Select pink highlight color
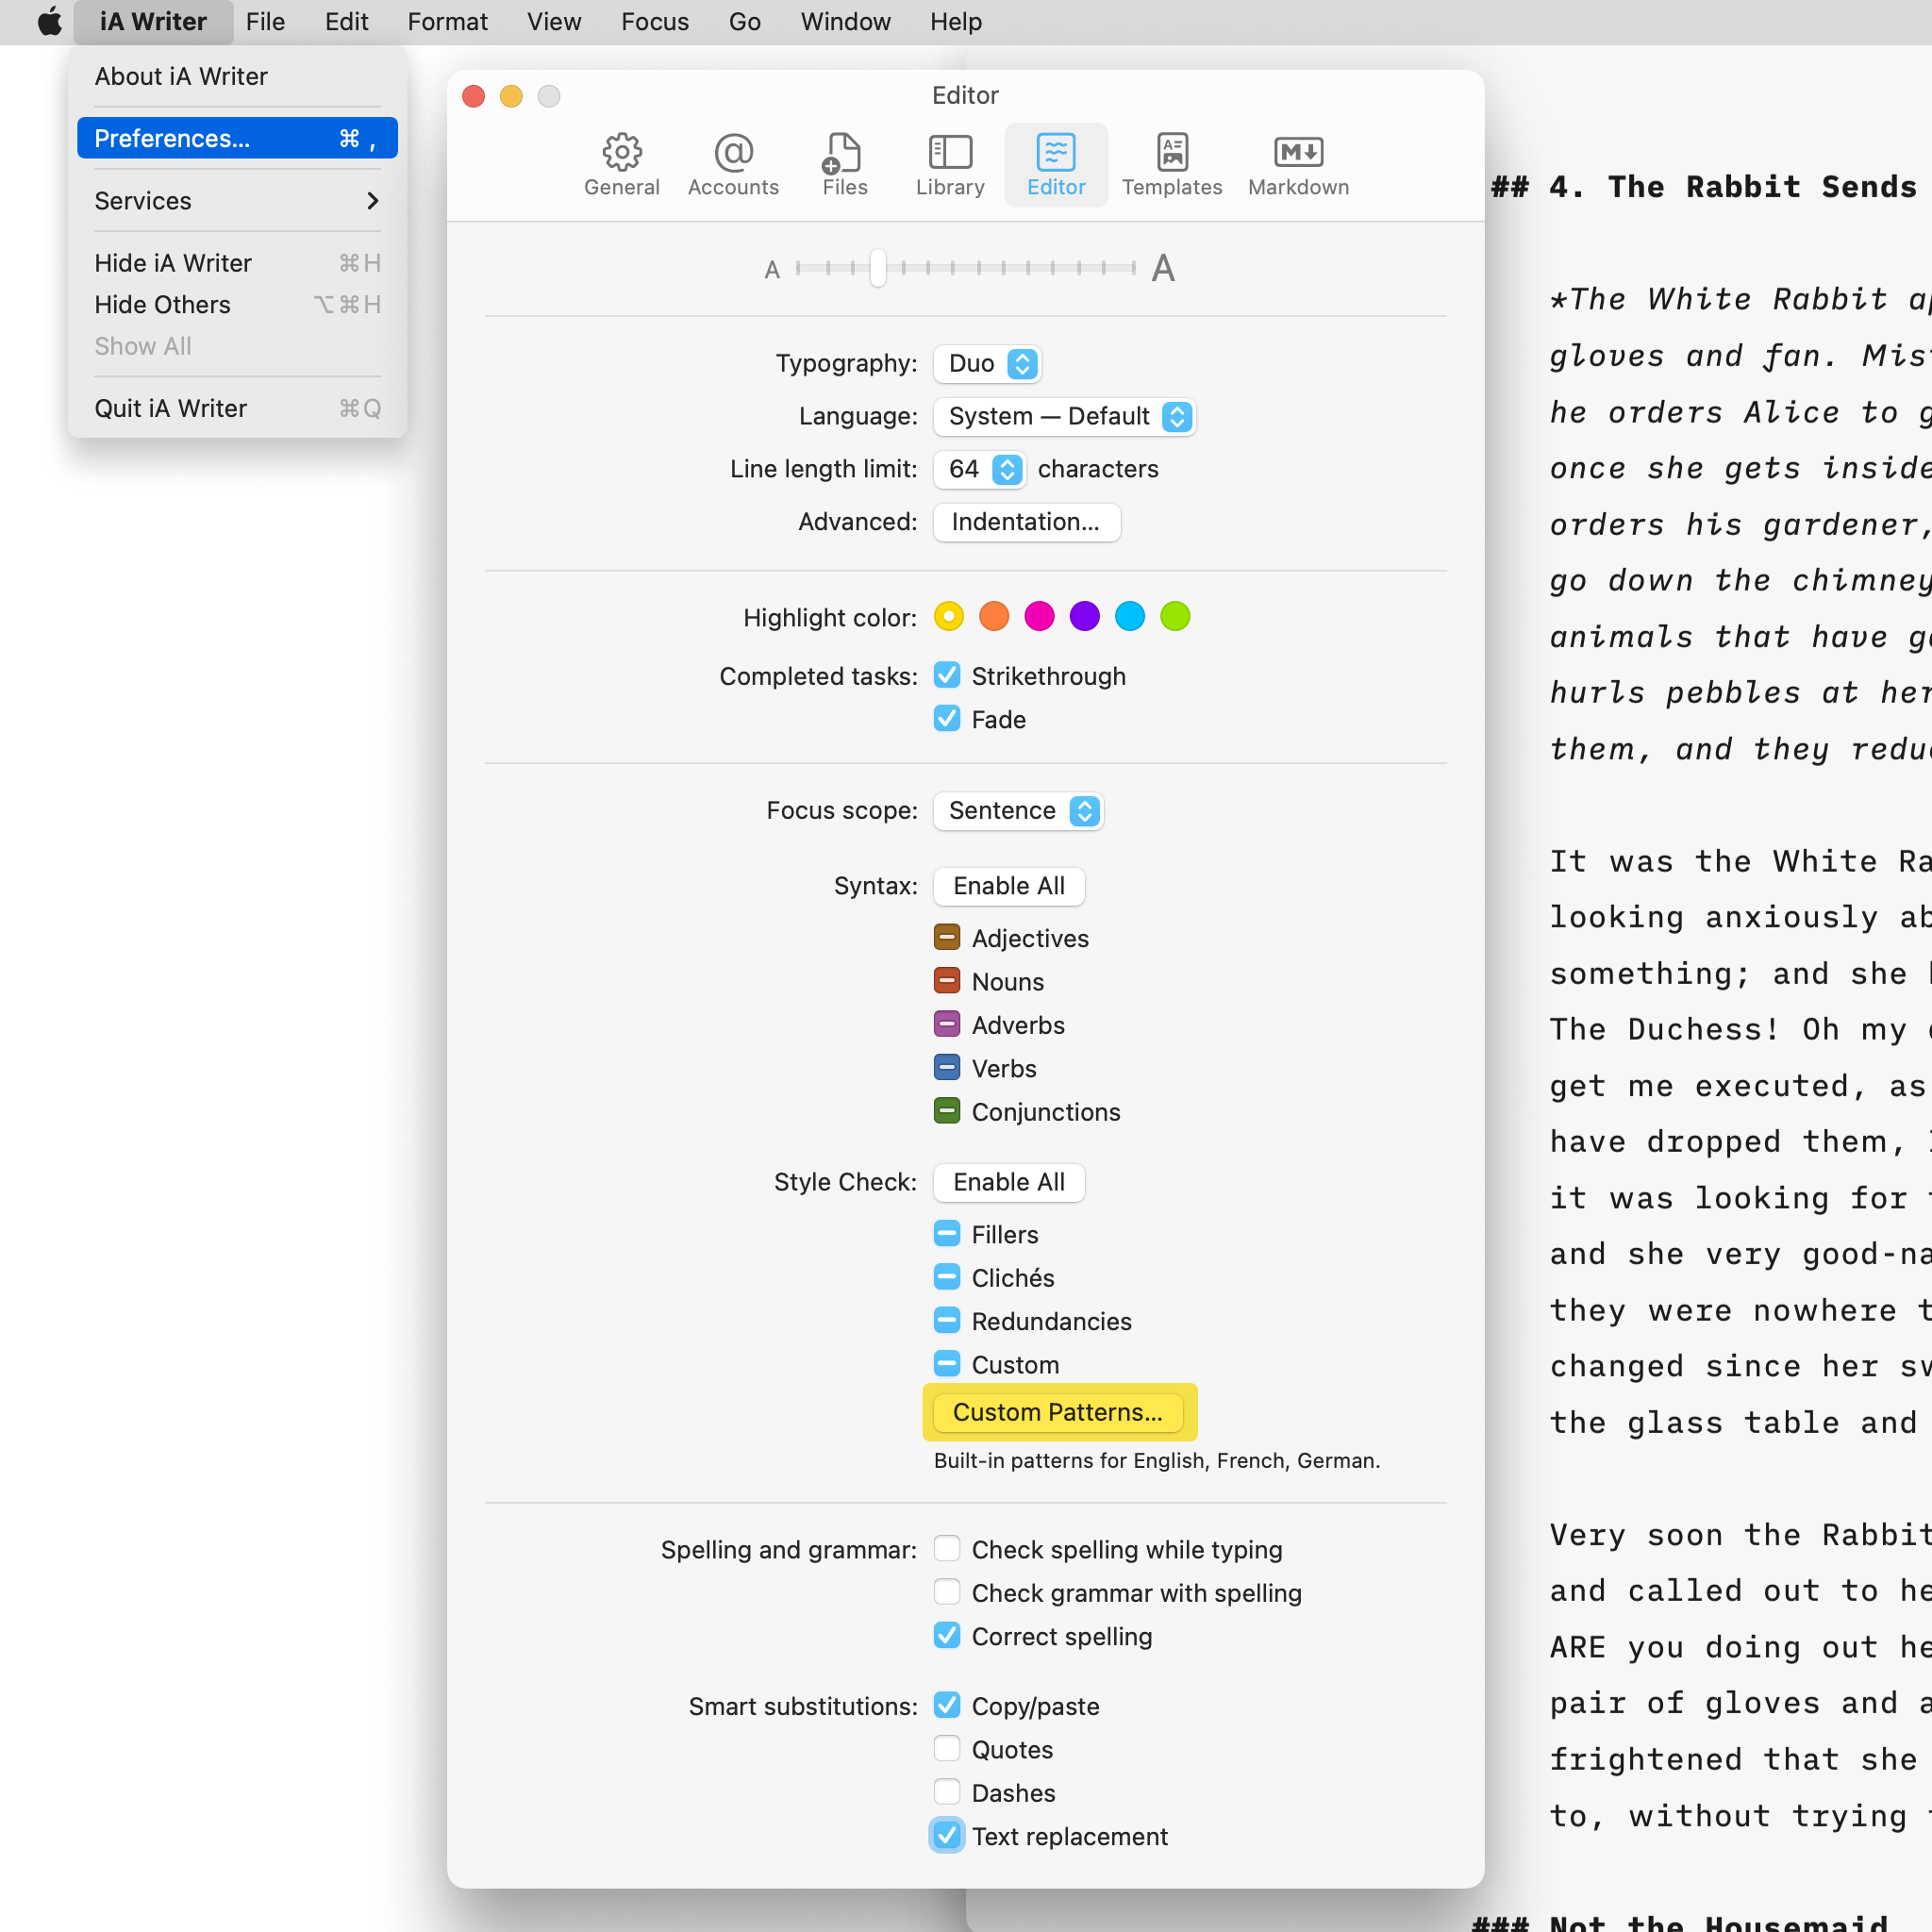This screenshot has width=1932, height=1932. click(1039, 616)
